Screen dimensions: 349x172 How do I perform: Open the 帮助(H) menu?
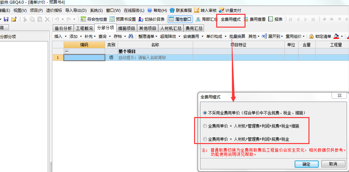coord(157,10)
